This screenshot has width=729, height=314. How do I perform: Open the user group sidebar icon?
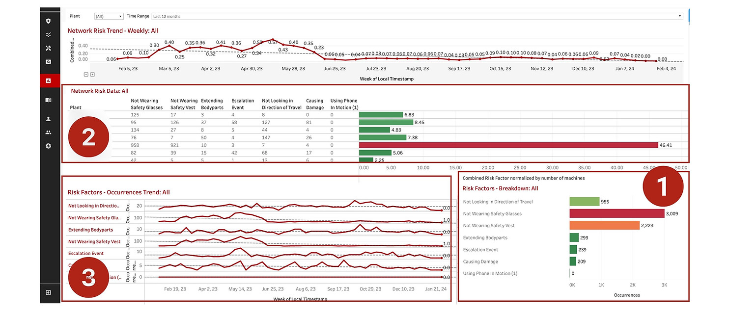point(48,132)
